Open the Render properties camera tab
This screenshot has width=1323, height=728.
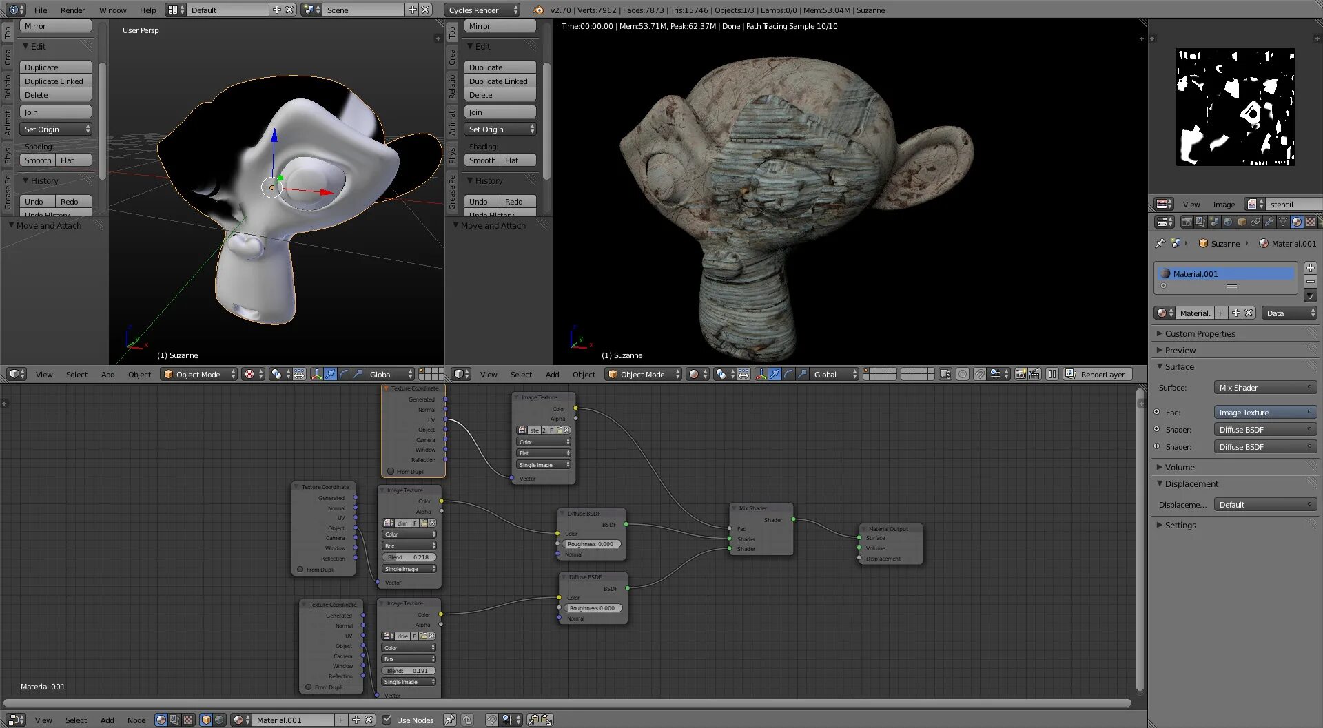(x=1187, y=222)
